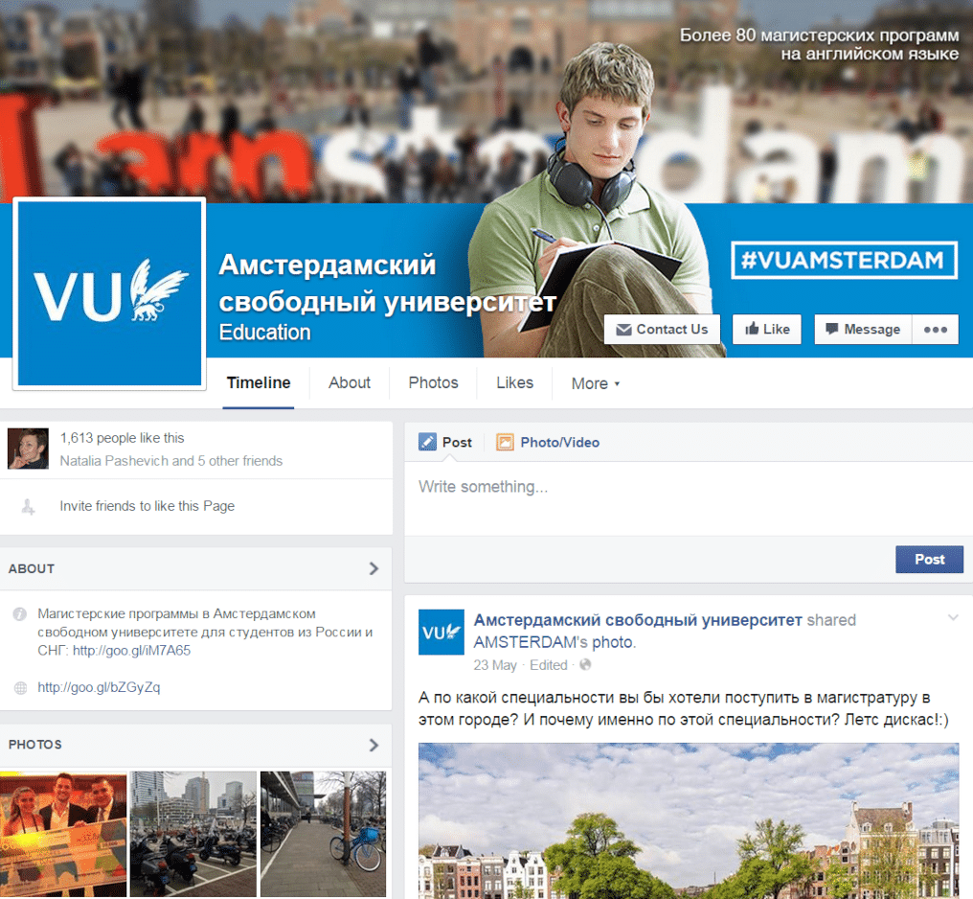The height and width of the screenshot is (899, 973).
Task: Click the invite friends person icon
Action: pos(28,507)
